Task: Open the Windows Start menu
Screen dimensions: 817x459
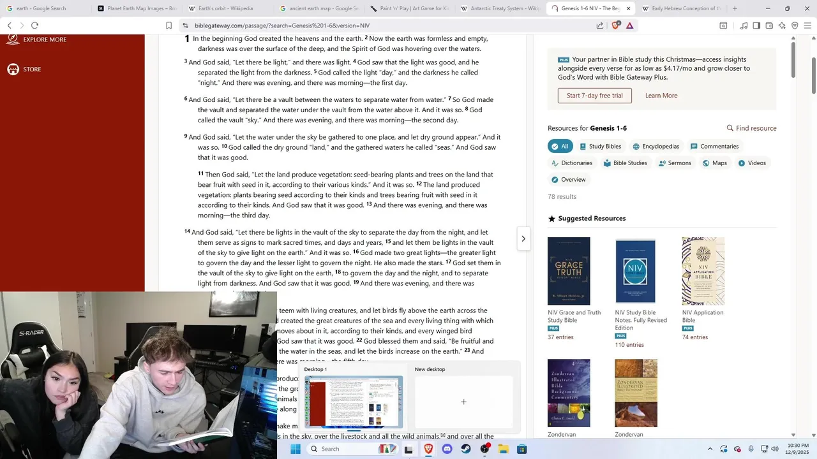Action: tap(296, 449)
